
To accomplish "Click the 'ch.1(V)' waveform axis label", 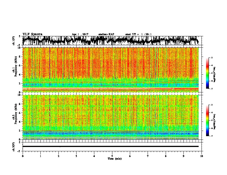I will tap(13, 41).
